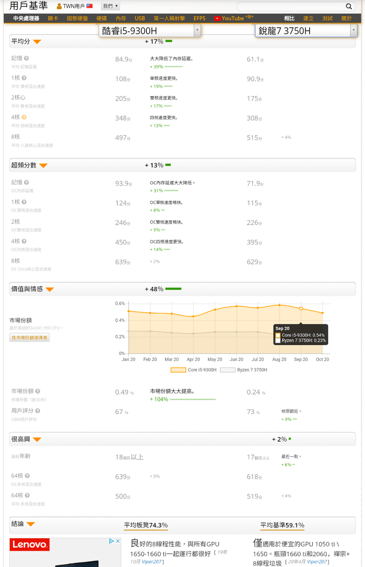Click the 84.9分 memory score value
365x567 pixels.
124,59
